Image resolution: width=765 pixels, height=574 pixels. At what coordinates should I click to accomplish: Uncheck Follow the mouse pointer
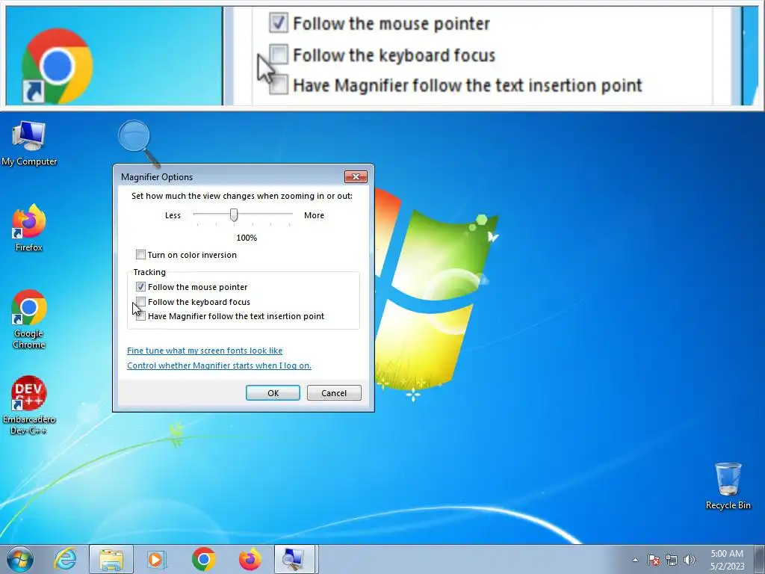point(140,287)
